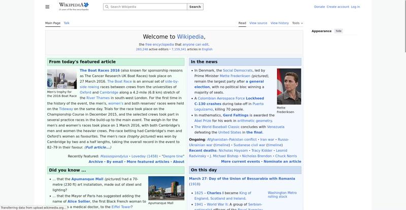Select the Main Page tab

click(x=53, y=23)
